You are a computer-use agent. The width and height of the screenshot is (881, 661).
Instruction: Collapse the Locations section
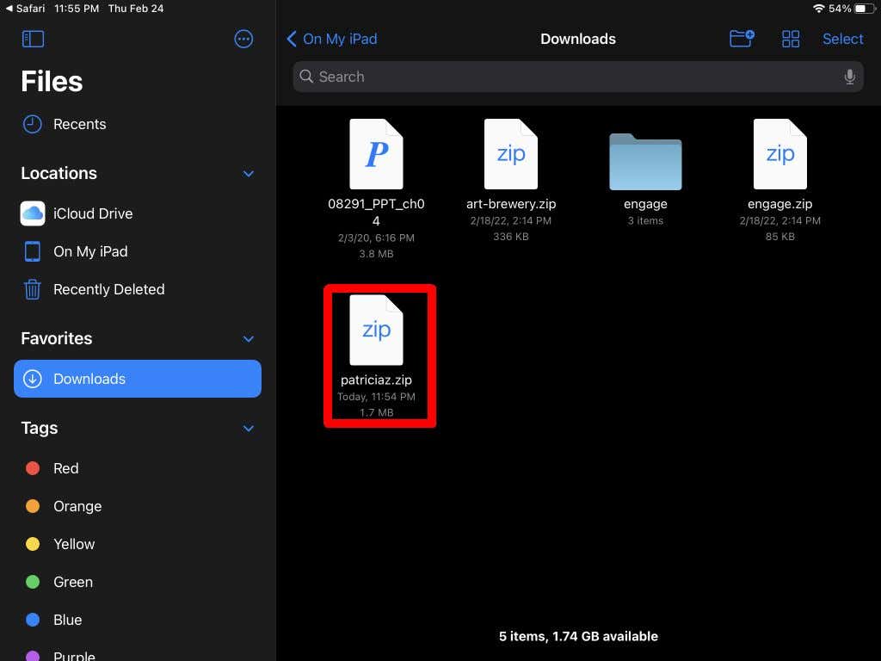pos(249,173)
